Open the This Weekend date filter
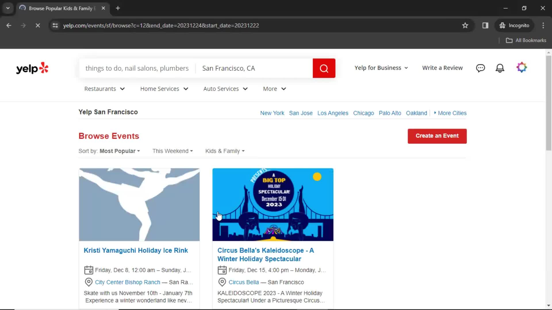This screenshot has height=310, width=552. [x=172, y=151]
